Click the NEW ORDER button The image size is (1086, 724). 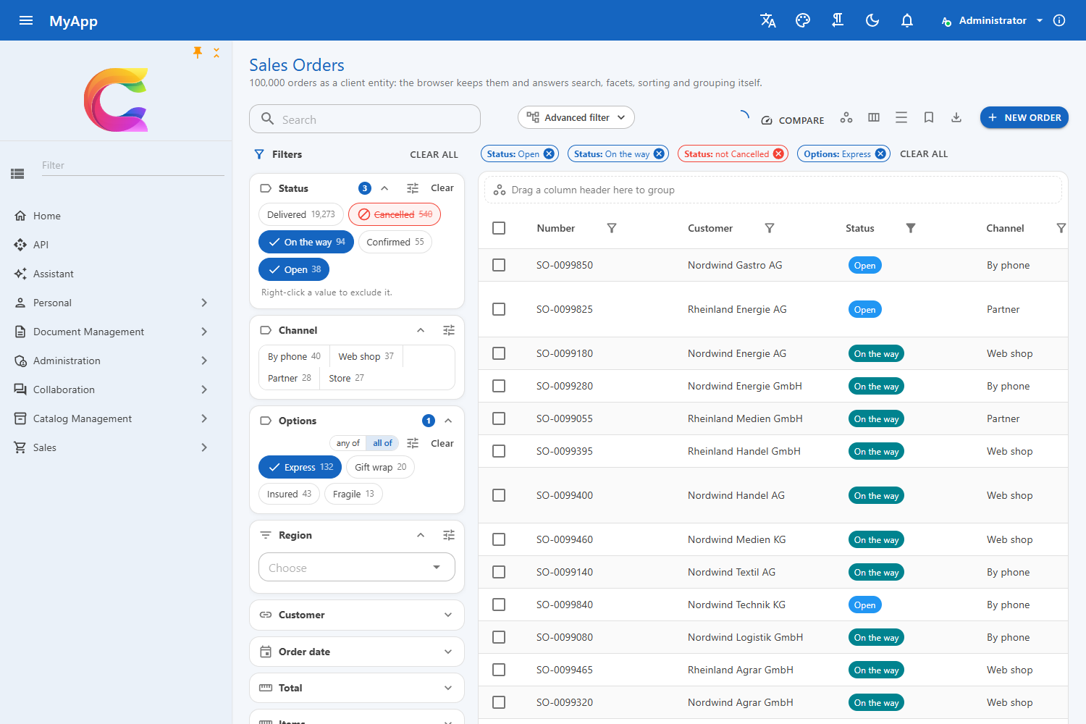pos(1024,117)
